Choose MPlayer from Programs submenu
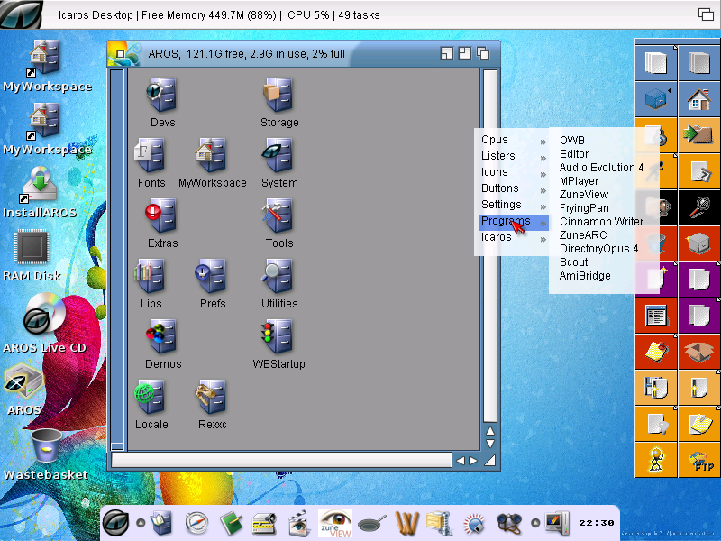The height and width of the screenshot is (541, 721). [x=579, y=181]
